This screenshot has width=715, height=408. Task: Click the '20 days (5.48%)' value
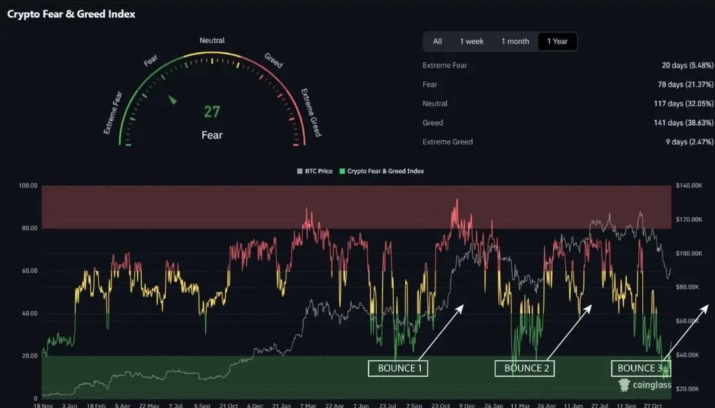688,65
